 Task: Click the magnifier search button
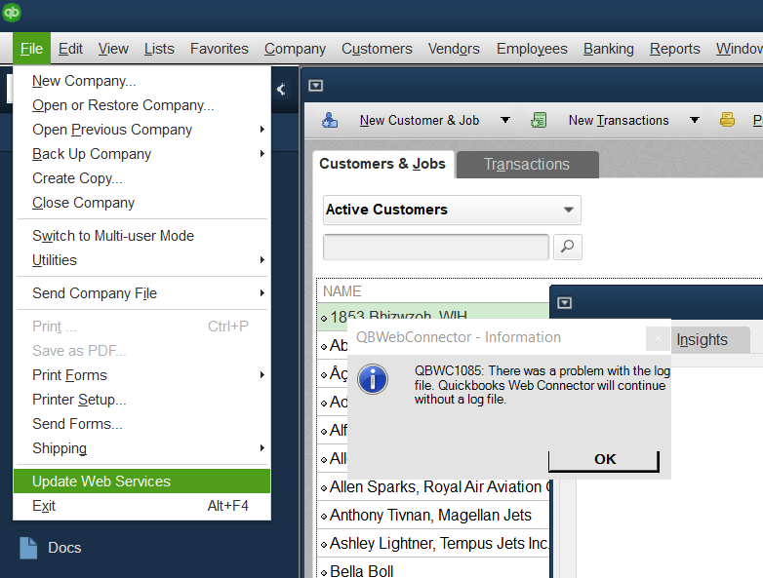click(568, 247)
